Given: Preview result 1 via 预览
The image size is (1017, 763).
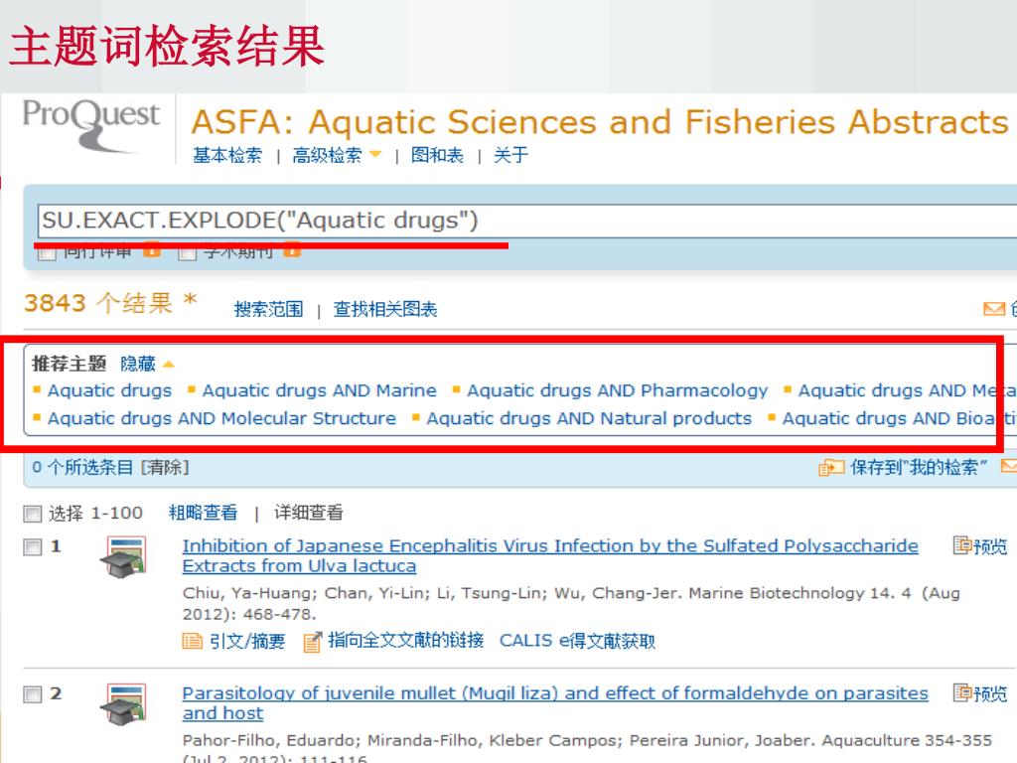Looking at the screenshot, I should point(980,546).
